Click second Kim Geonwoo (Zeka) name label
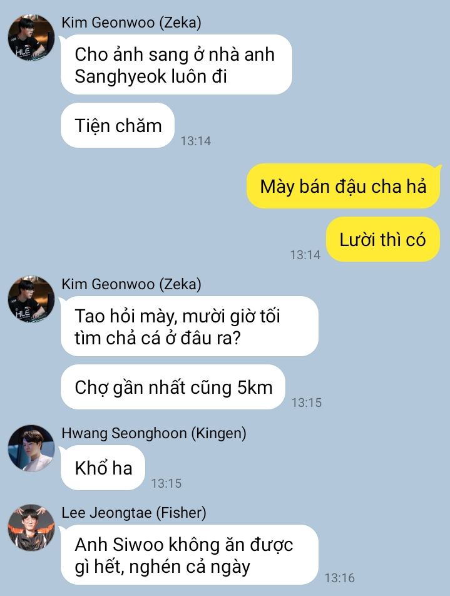This screenshot has width=450, height=596. pos(131,284)
